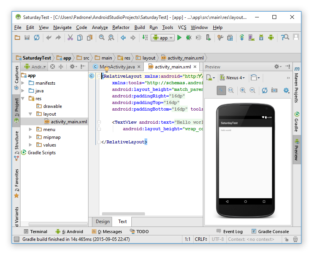Image resolution: width=313 pixels, height=254 pixels.
Task: Expand the values folder
Action: pos(31,145)
